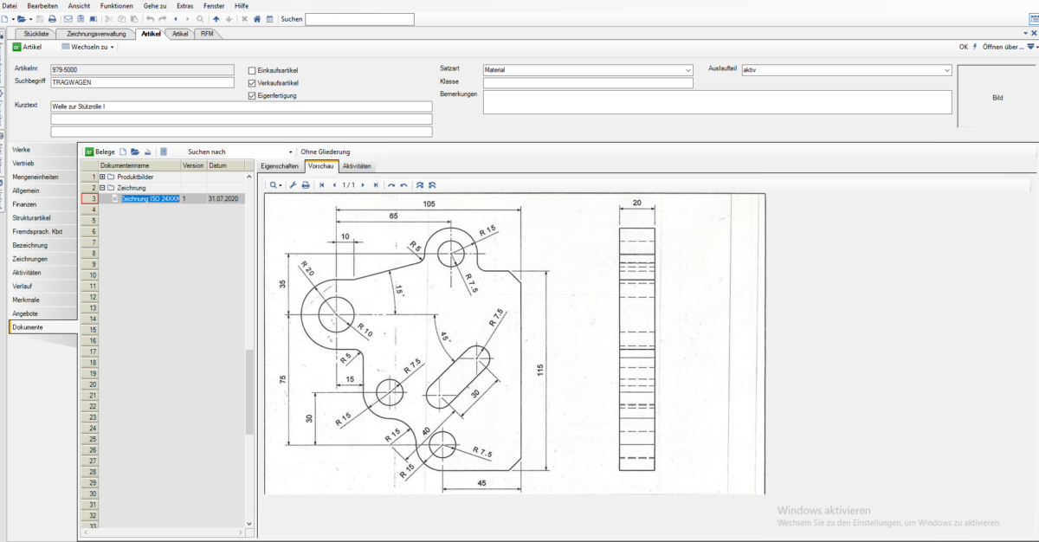Screen dimensions: 1039x542
Task: Open the Funktionen menu
Action: click(x=117, y=5)
